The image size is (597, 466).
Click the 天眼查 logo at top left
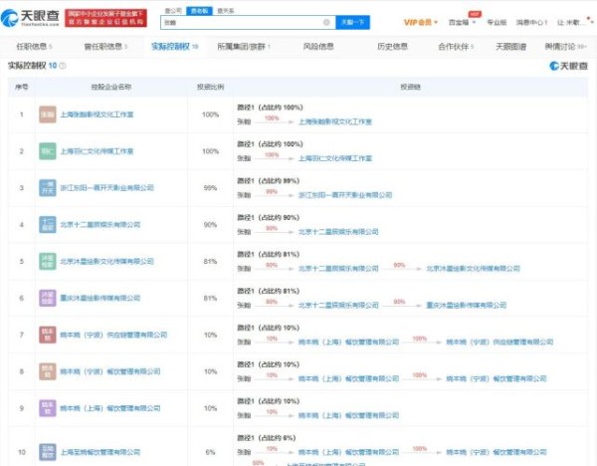click(31, 21)
